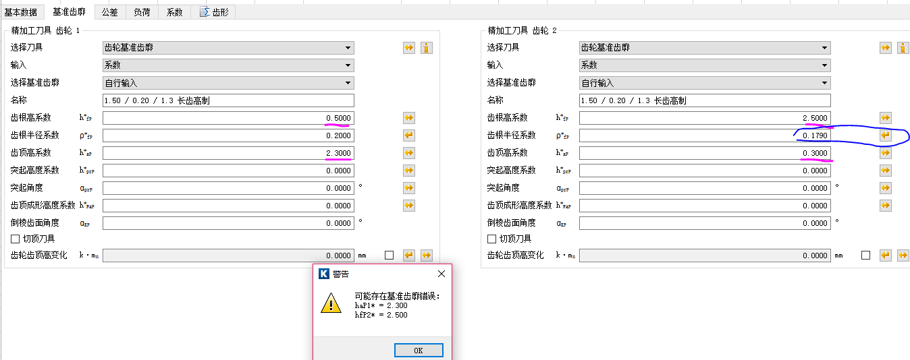Screen dimensions: 910x360
Task: Enable 切顶刀具 checkbox for gear 1
Action: click(x=16, y=239)
